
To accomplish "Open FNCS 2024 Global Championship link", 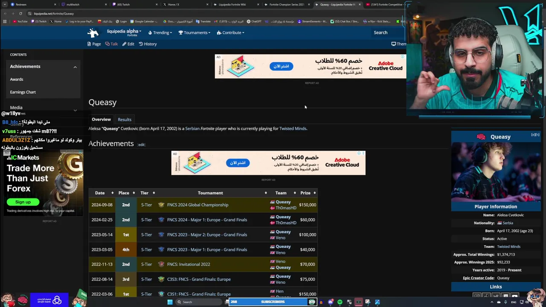I will click(197, 205).
